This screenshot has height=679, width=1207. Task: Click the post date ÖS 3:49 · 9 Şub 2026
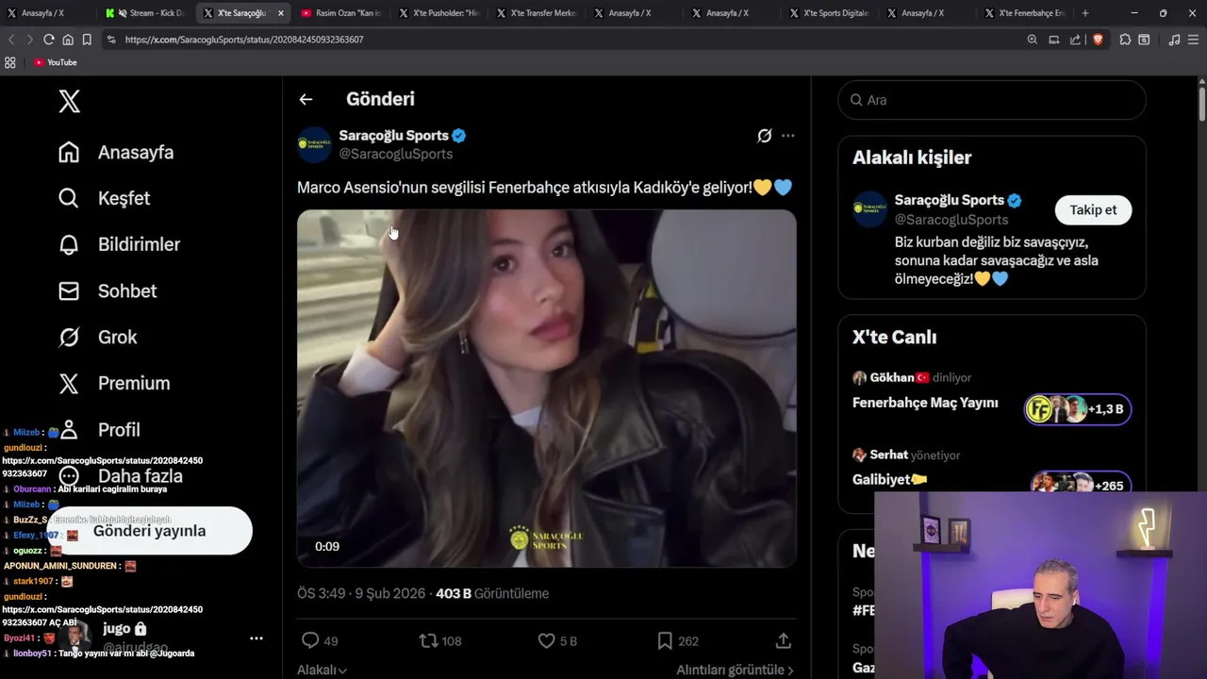point(362,593)
